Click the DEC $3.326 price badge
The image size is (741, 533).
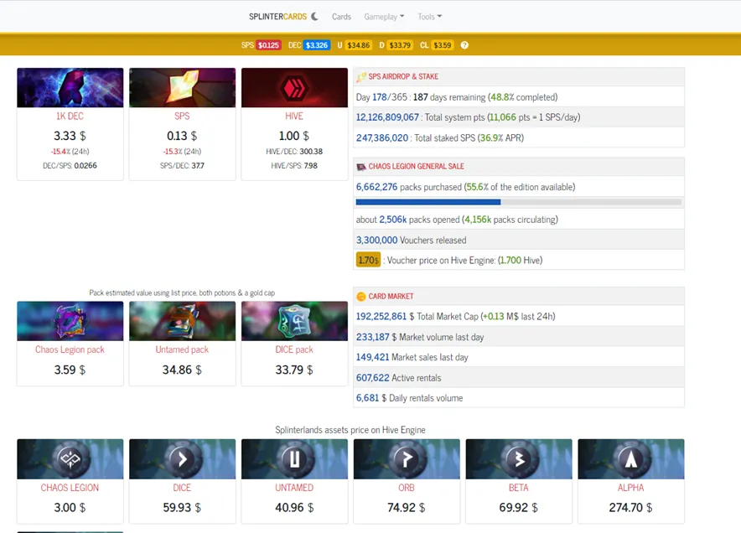pyautogui.click(x=316, y=45)
